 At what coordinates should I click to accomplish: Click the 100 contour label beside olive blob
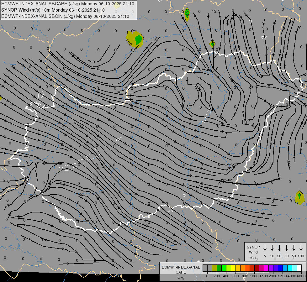click(129, 42)
